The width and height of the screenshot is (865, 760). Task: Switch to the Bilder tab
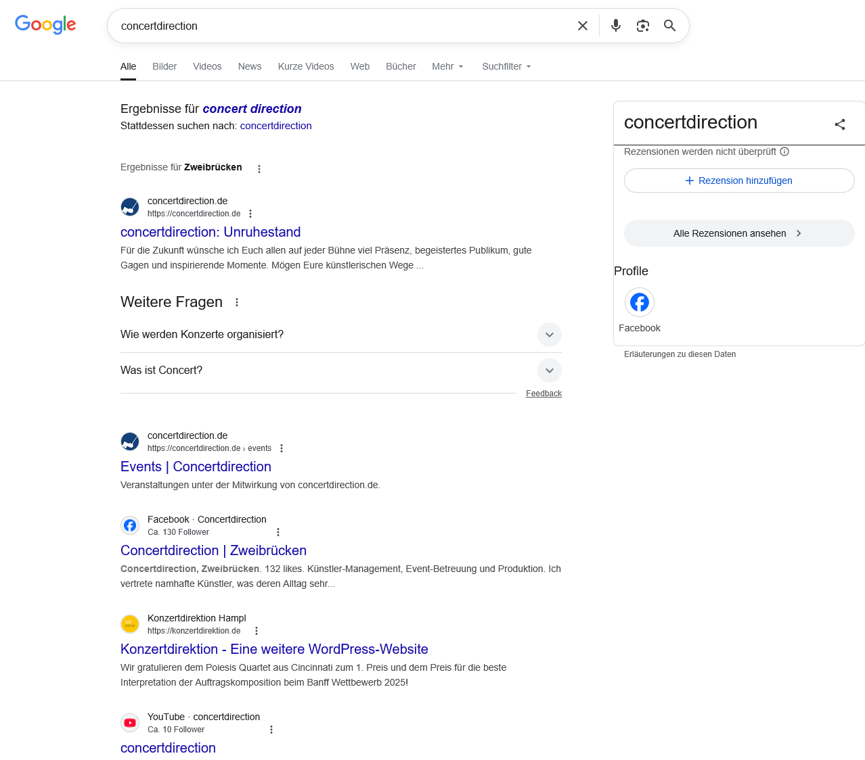tap(164, 66)
